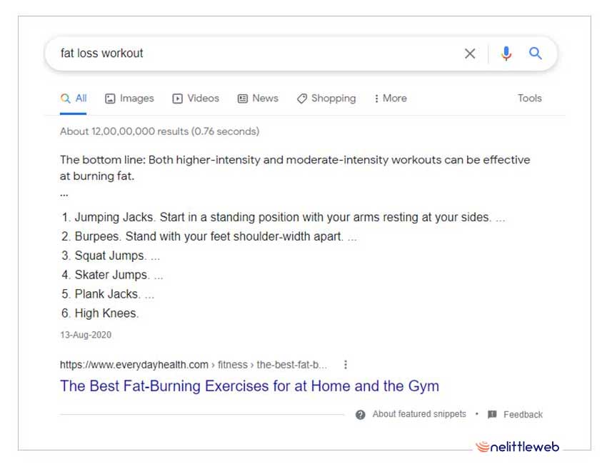Click the three-dot menu beside the everydayhealth URL

(346, 365)
